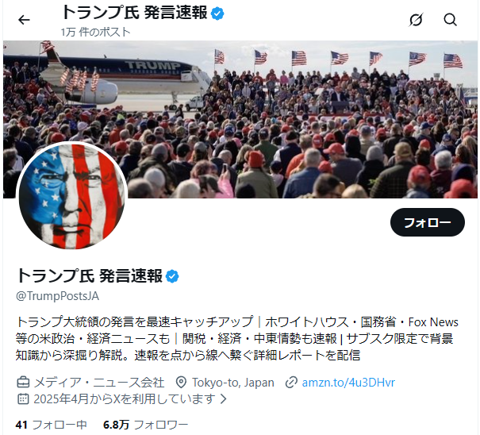480x435 pixels.
Task: Click briefcase icon for メディア・ニュース会社 category
Action: pyautogui.click(x=23, y=383)
